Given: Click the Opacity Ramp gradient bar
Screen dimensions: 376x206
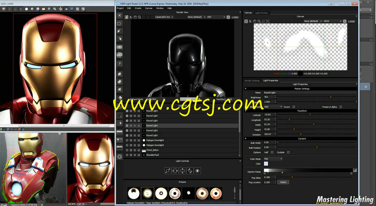Looking at the screenshot, I should pos(308,170).
